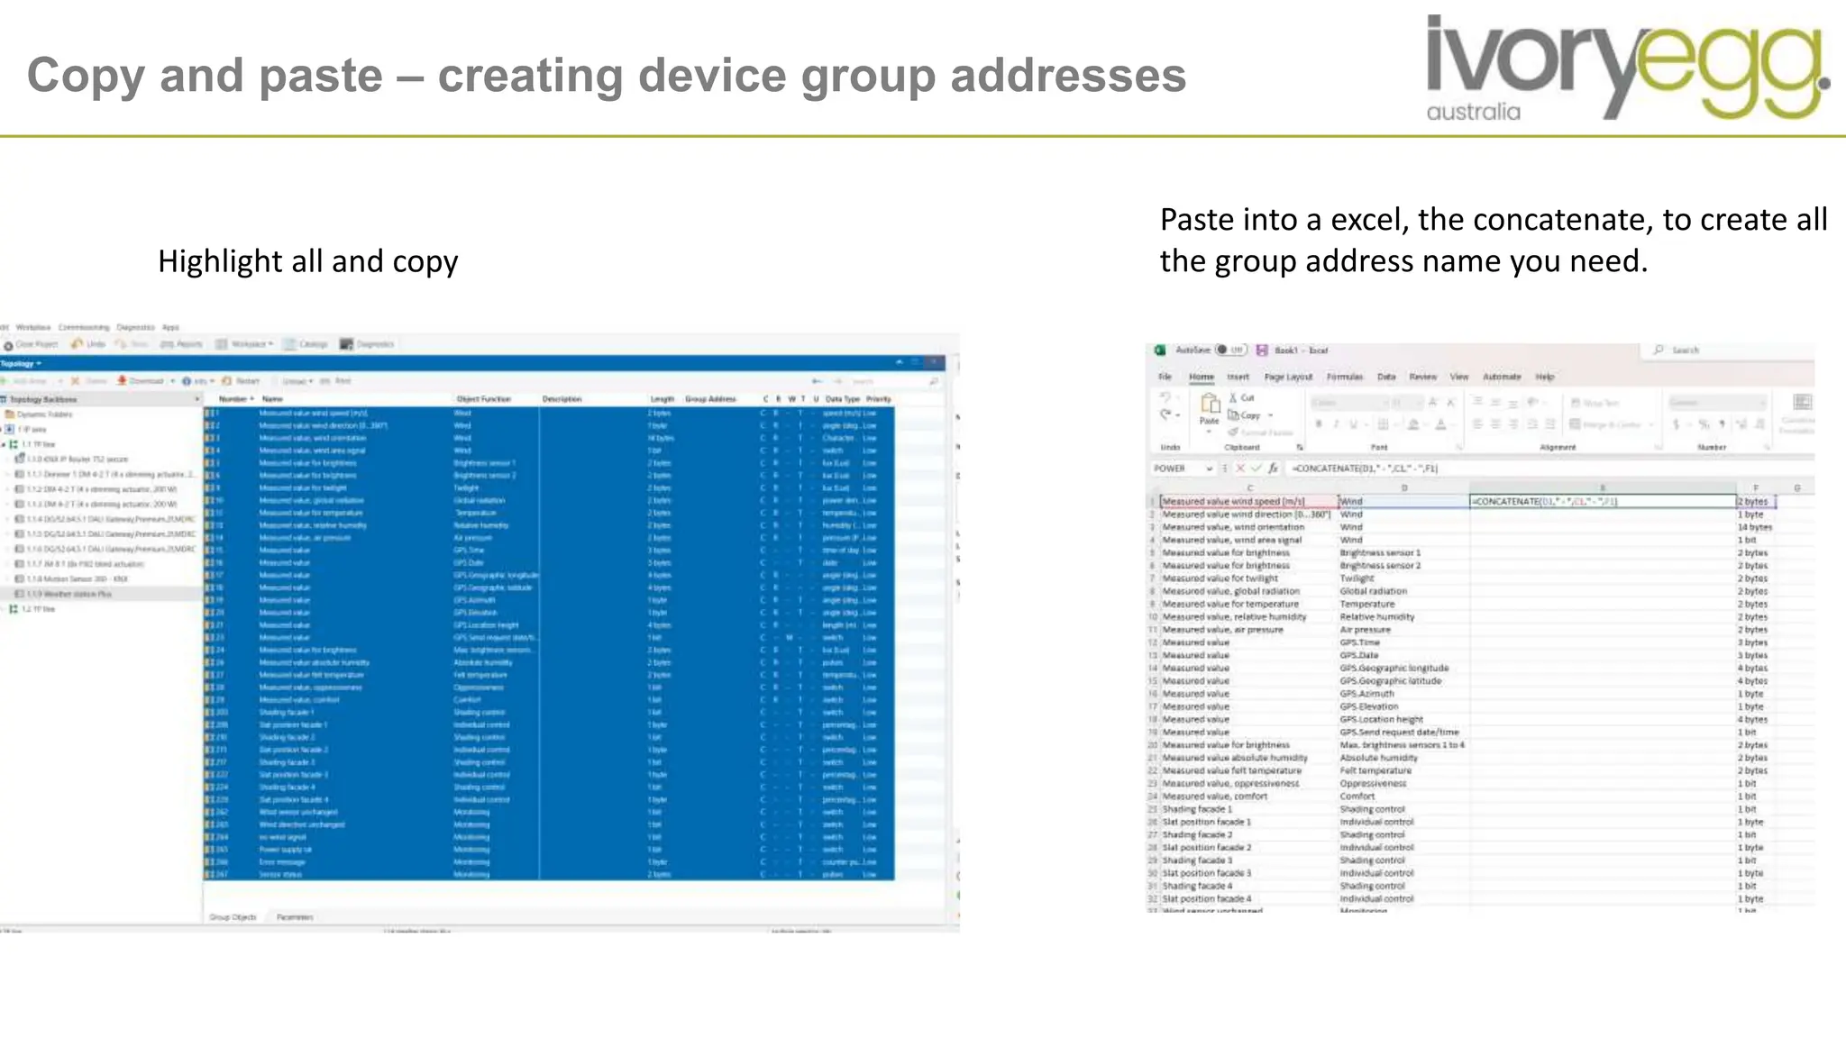Select Dynamic Folders in topology tree
The height and width of the screenshot is (1038, 1846).
click(39, 414)
